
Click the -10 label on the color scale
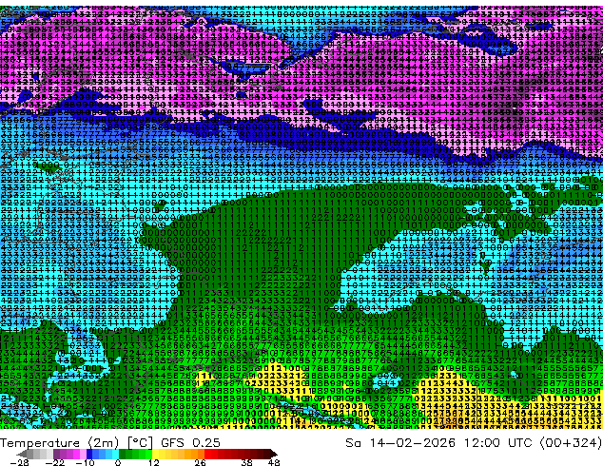point(85,462)
